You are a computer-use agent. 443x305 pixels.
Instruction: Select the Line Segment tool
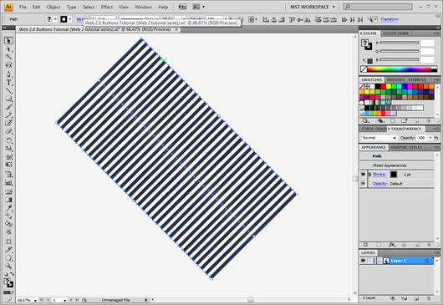pyautogui.click(x=8, y=90)
